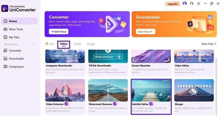
Task: Click the Converter icon in Quick Access
Action: [5, 51]
